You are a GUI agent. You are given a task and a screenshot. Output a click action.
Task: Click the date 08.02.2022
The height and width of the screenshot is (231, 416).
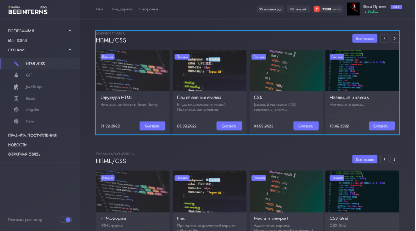(263, 126)
